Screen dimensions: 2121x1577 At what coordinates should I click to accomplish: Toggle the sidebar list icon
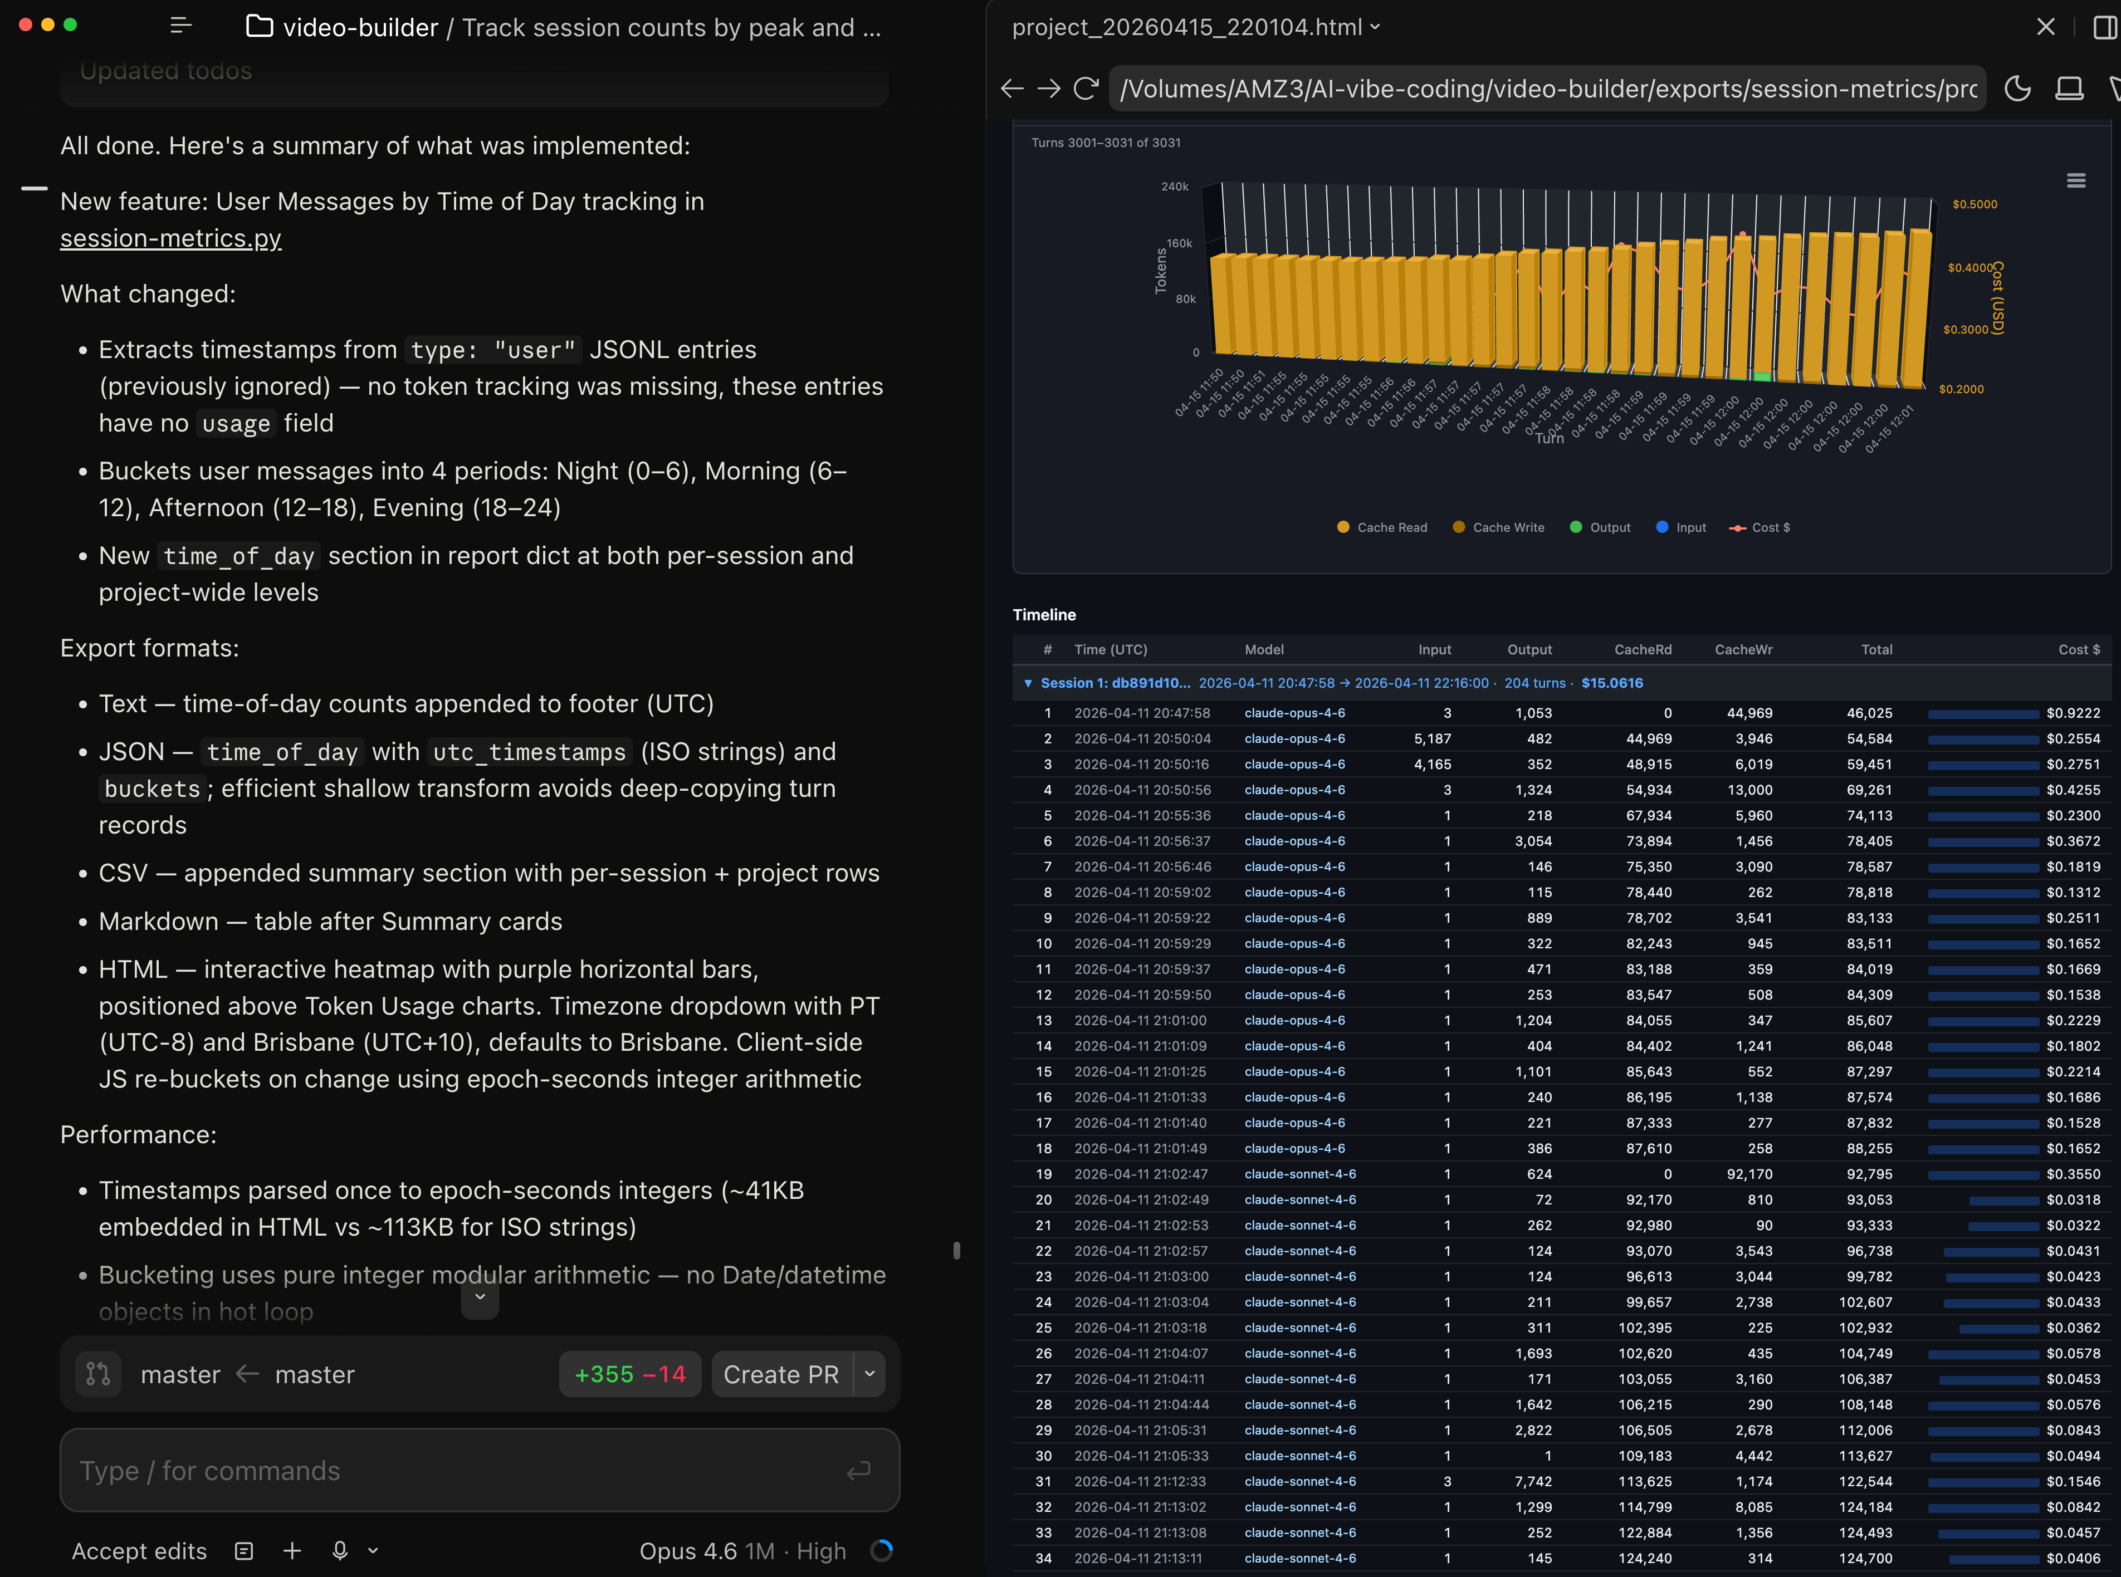coord(180,26)
